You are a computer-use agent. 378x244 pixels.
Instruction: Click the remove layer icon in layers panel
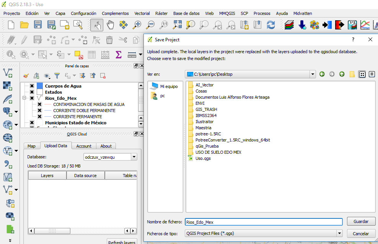pyautogui.click(x=103, y=76)
